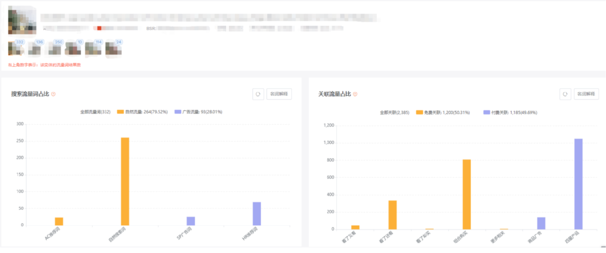The height and width of the screenshot is (253, 606).
Task: Click the 看了又看 bar
Action: pyautogui.click(x=355, y=227)
